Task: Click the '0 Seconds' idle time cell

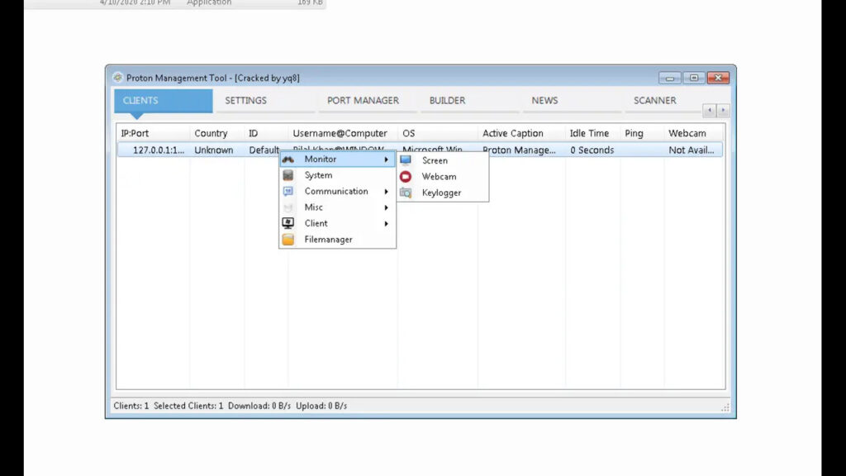Action: tap(592, 150)
